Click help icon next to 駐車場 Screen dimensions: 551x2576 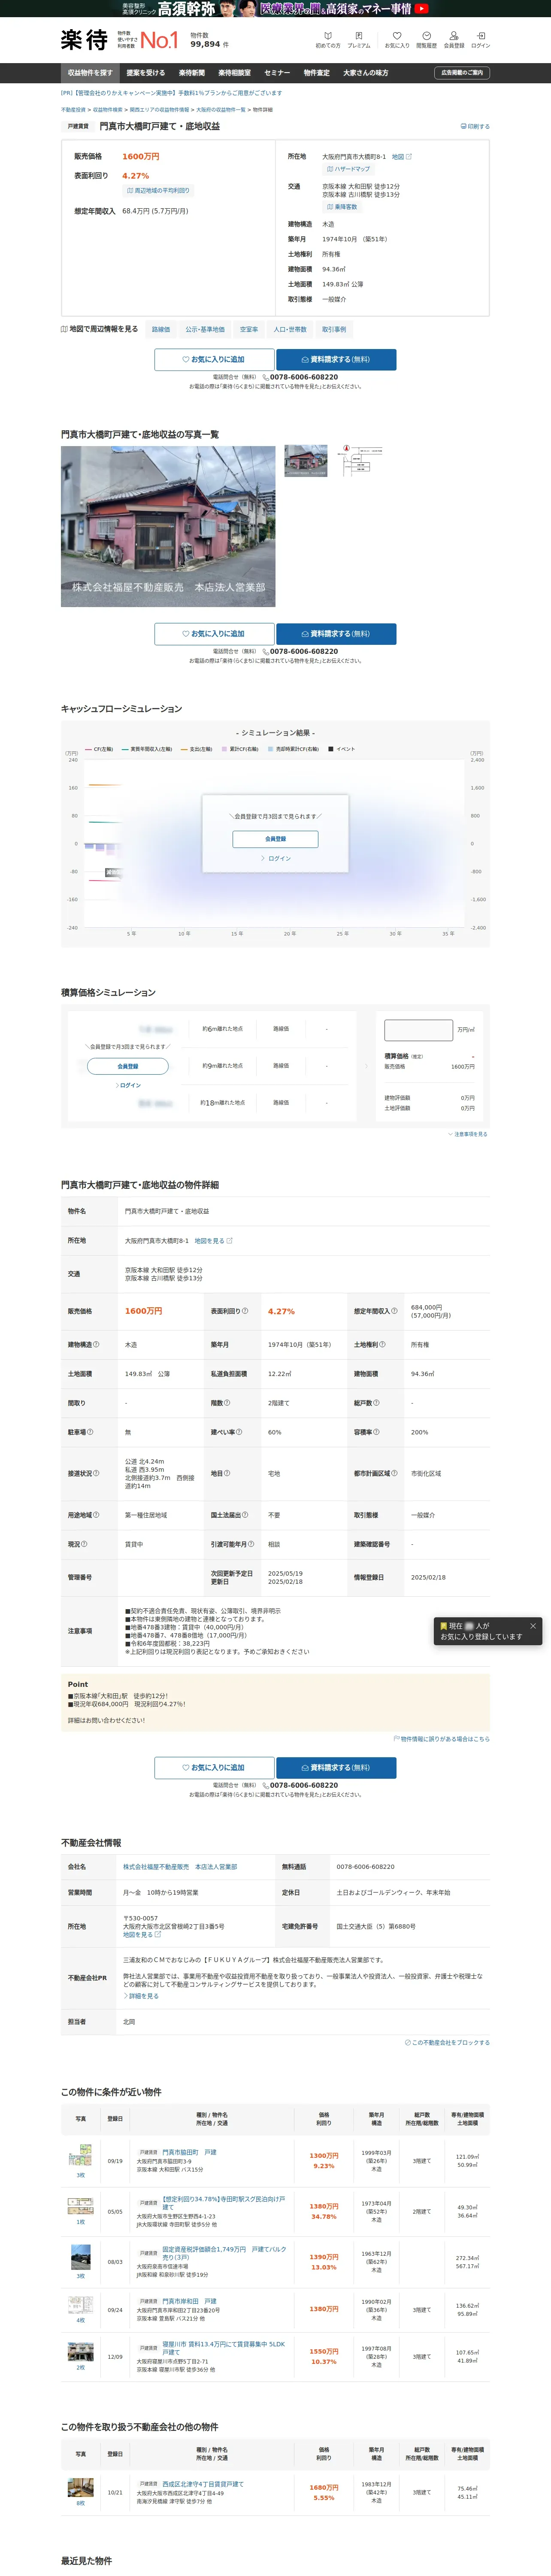(x=90, y=1432)
